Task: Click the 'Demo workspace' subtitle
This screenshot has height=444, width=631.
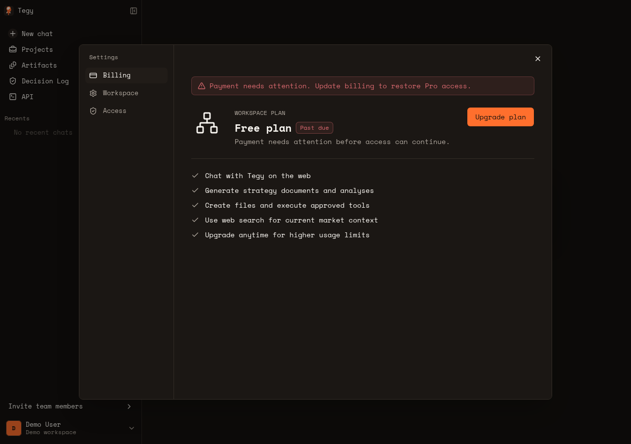Action: coord(51,433)
